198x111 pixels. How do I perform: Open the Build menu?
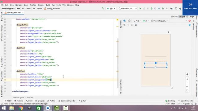click(48, 5)
